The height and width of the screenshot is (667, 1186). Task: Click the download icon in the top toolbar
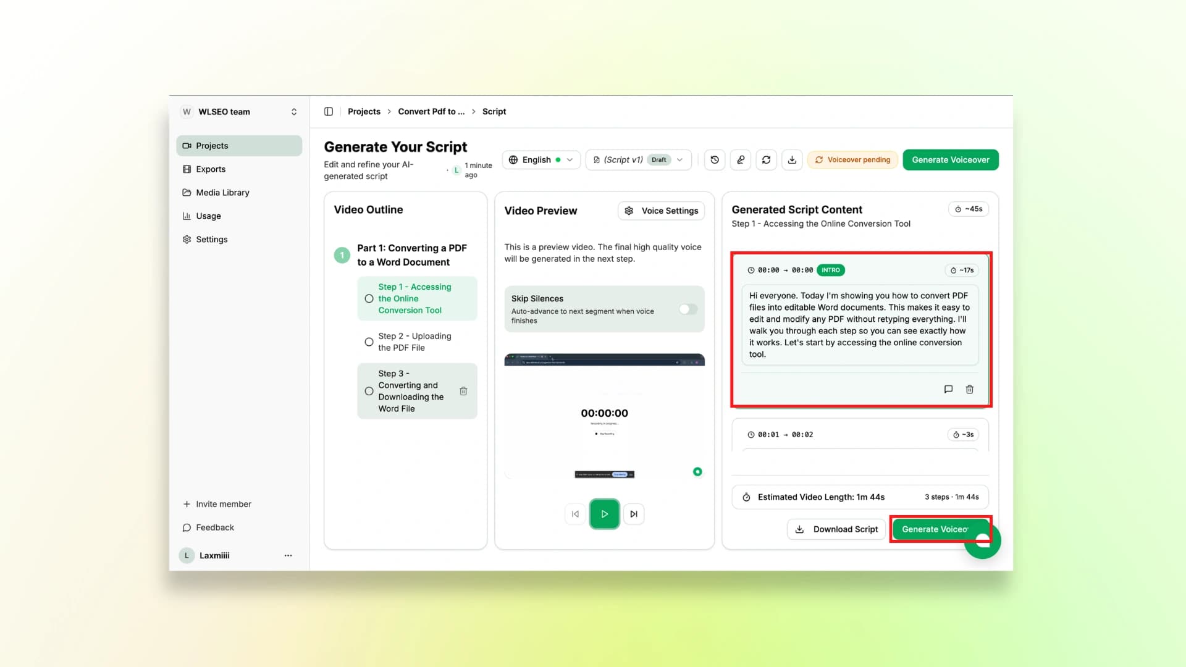point(792,160)
